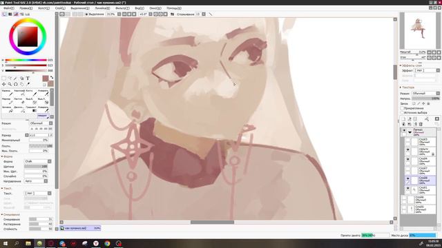Viewport: 442px width, 248px height.
Task: Open Yandex browser from the taskbar
Action: (96, 243)
